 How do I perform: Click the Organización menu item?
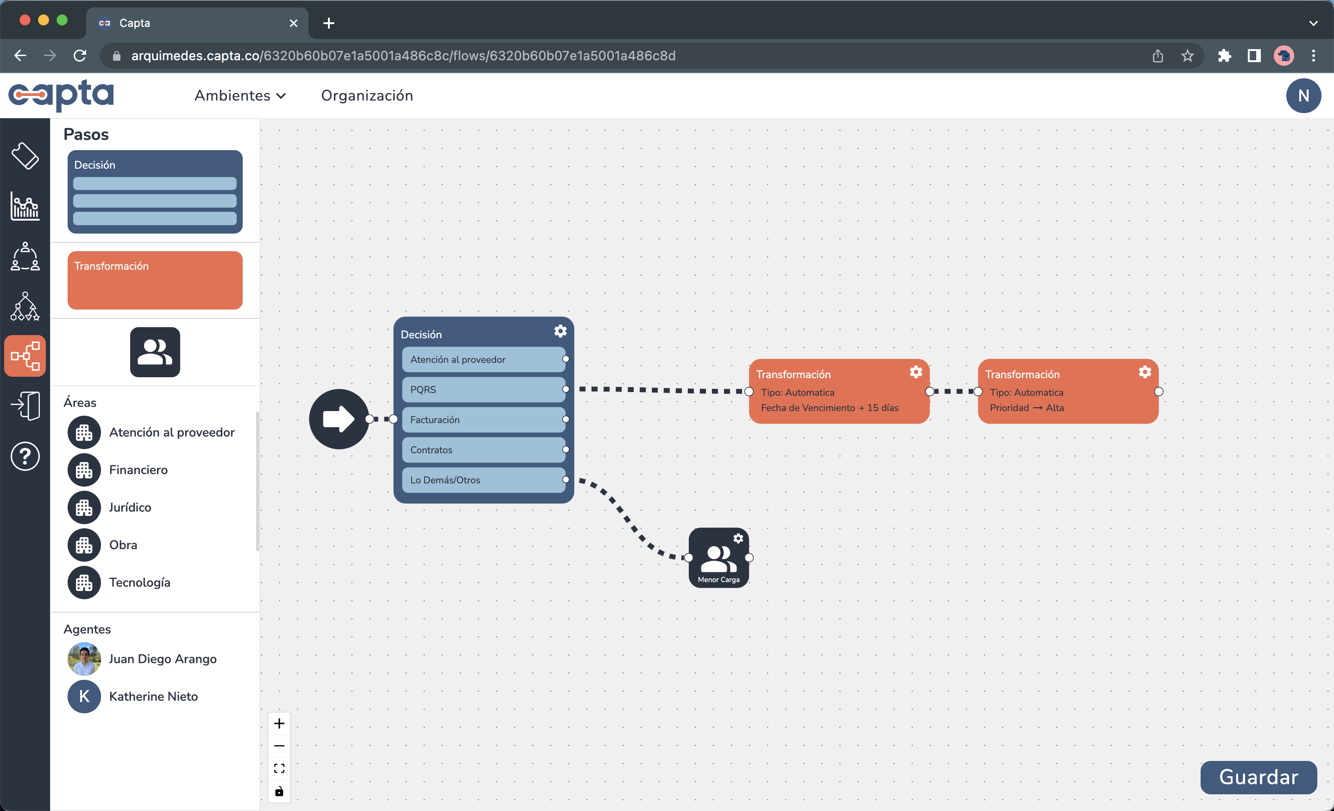(x=367, y=95)
